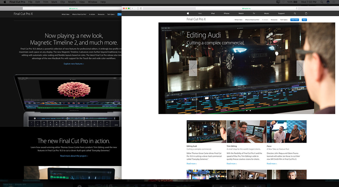Screen dimensions: 339x187
Task: Click the AirPlay display icon in menu bar
Action: [x=278, y=2]
